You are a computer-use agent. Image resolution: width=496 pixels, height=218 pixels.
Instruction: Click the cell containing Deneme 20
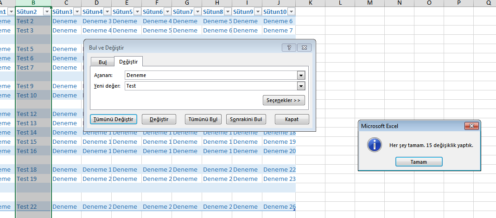point(279,151)
